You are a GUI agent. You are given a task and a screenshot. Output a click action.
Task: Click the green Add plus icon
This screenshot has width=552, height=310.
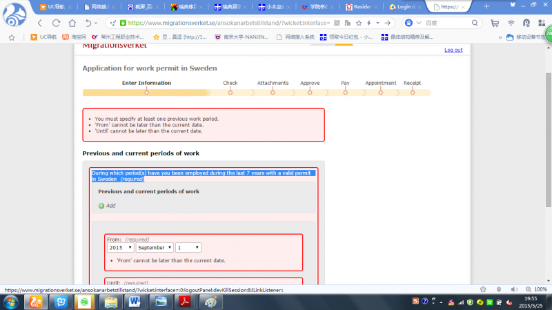coord(101,206)
